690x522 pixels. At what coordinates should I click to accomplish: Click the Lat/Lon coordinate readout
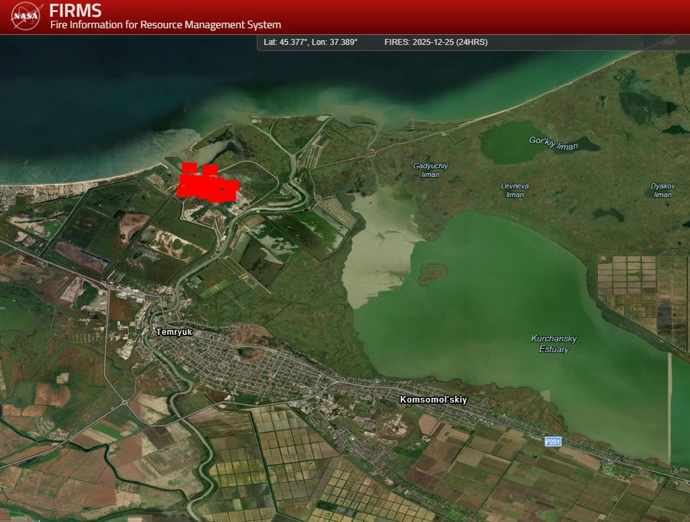coord(310,42)
